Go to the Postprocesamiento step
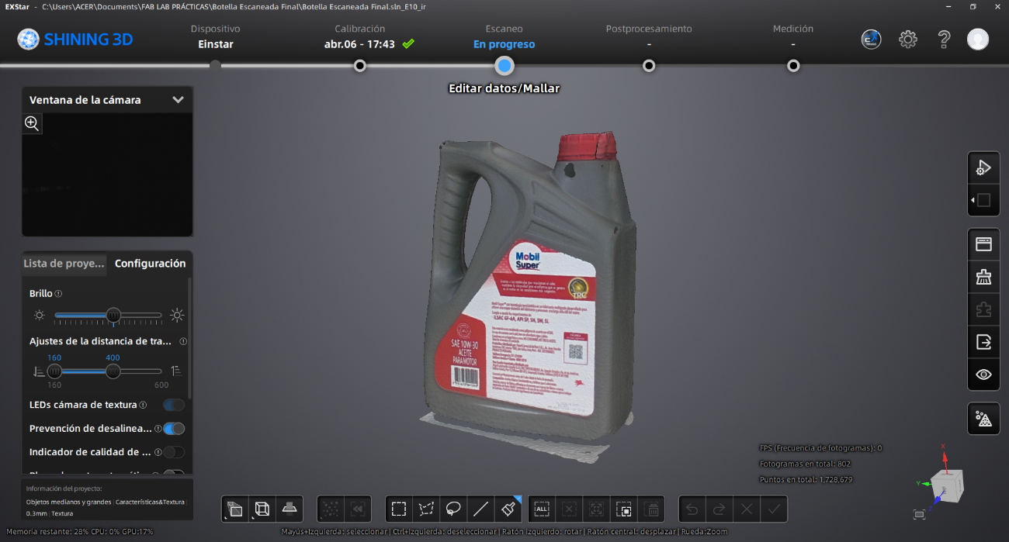 (649, 36)
